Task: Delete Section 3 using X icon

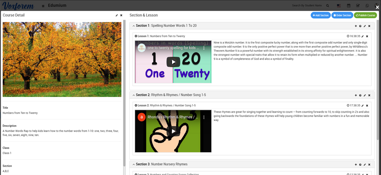Action: (x=369, y=164)
